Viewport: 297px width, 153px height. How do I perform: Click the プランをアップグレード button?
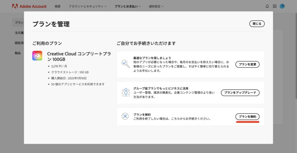tap(240, 93)
